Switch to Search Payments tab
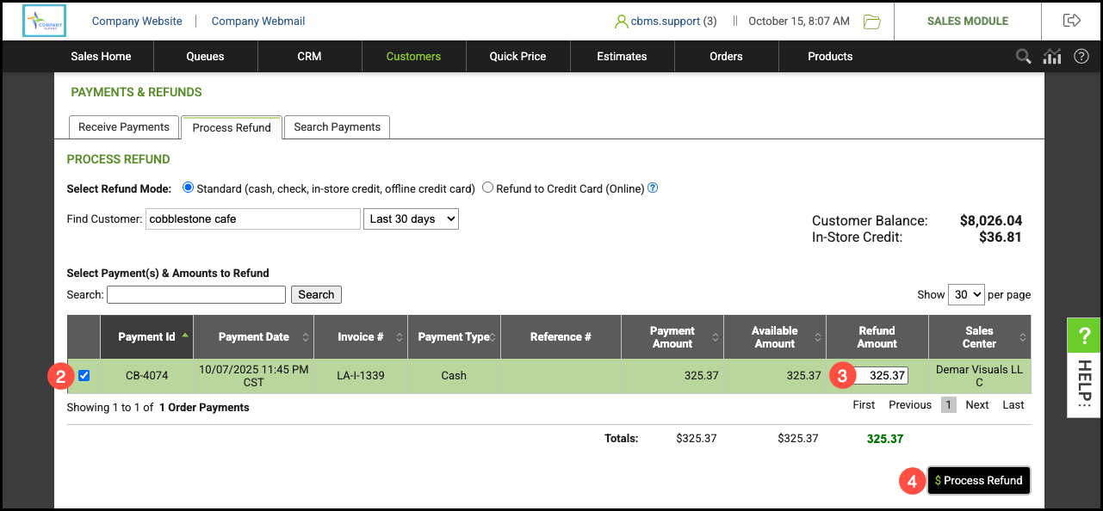The width and height of the screenshot is (1103, 511). pos(337,126)
